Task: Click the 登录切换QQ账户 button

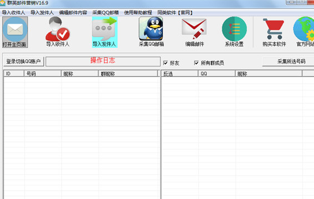Action: pyautogui.click(x=24, y=61)
